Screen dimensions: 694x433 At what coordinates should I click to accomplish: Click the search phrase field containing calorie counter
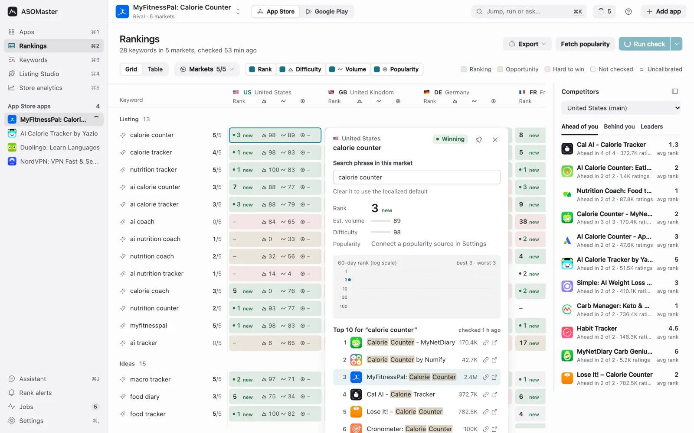416,177
